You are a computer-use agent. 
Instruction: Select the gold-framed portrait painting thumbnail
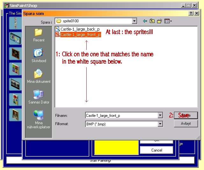[x=15, y=115]
